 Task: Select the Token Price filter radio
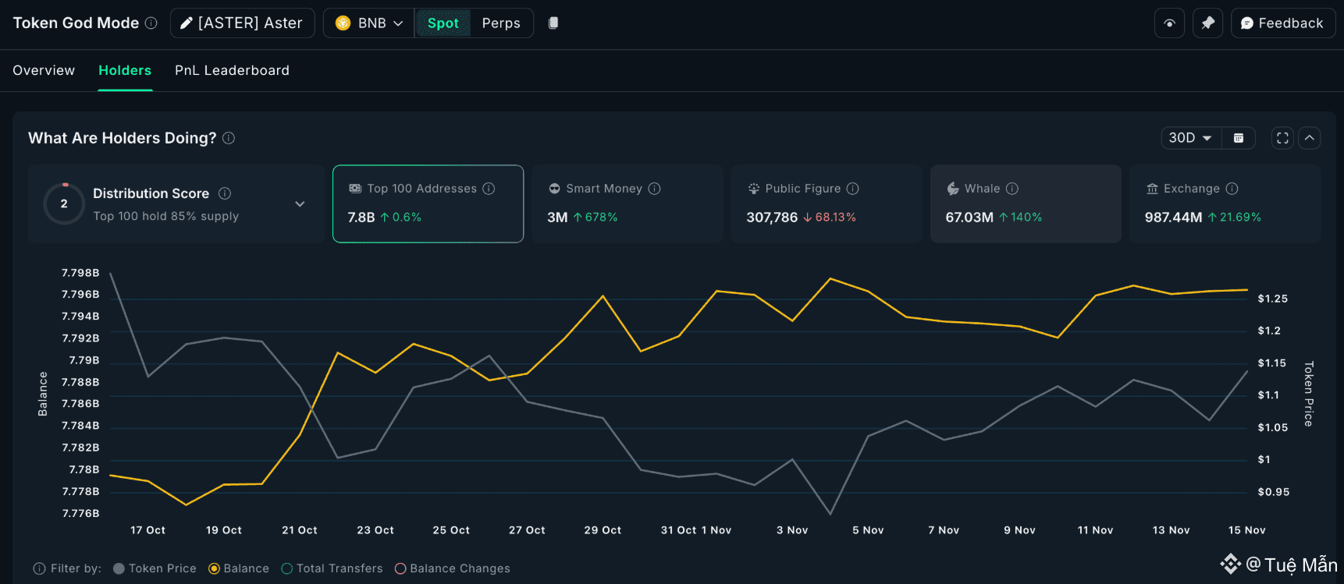(x=119, y=568)
